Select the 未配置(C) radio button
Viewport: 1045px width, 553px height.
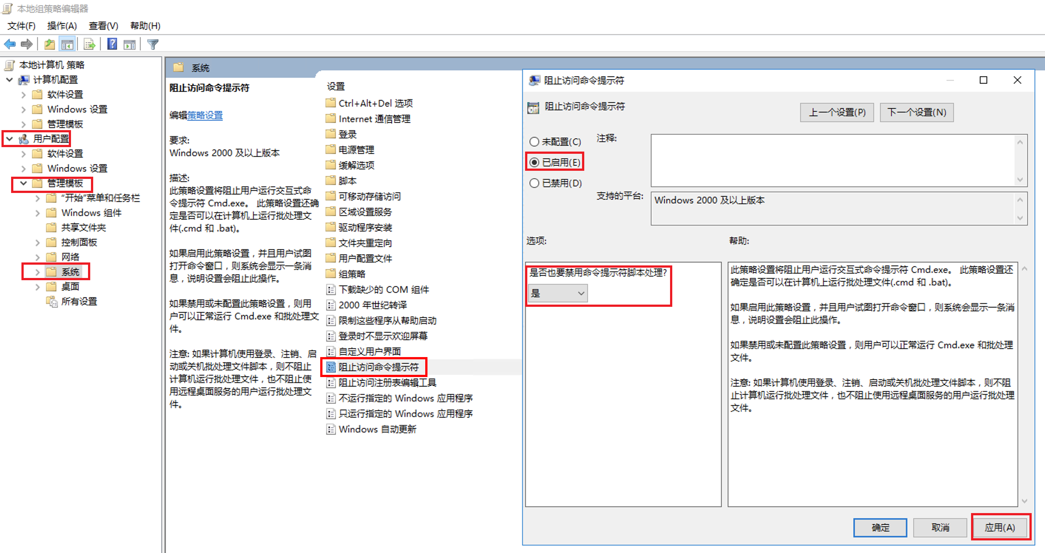click(534, 142)
